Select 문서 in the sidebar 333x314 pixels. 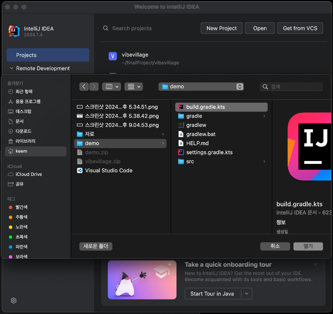[36, 121]
